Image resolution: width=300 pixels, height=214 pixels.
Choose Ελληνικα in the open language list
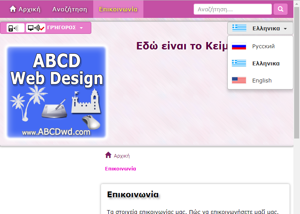point(260,63)
